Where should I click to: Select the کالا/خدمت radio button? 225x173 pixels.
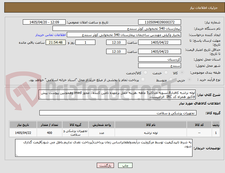pos(146,73)
